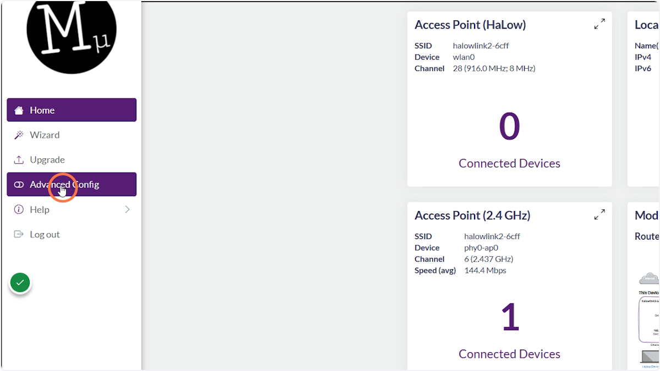660x371 pixels.
Task: Click the info icon next to Help
Action: [x=19, y=209]
